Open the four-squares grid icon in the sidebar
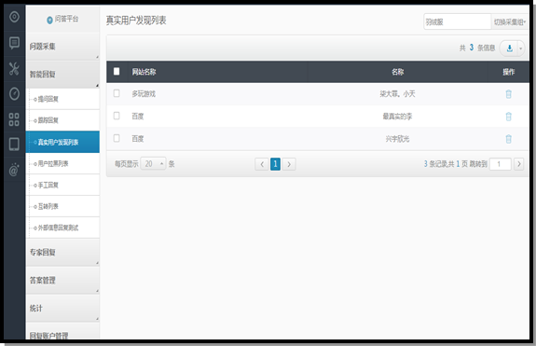The height and width of the screenshot is (346, 536). click(14, 119)
